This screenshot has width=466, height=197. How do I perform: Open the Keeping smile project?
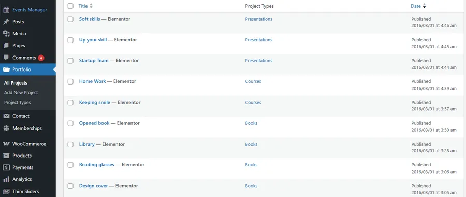95,102
